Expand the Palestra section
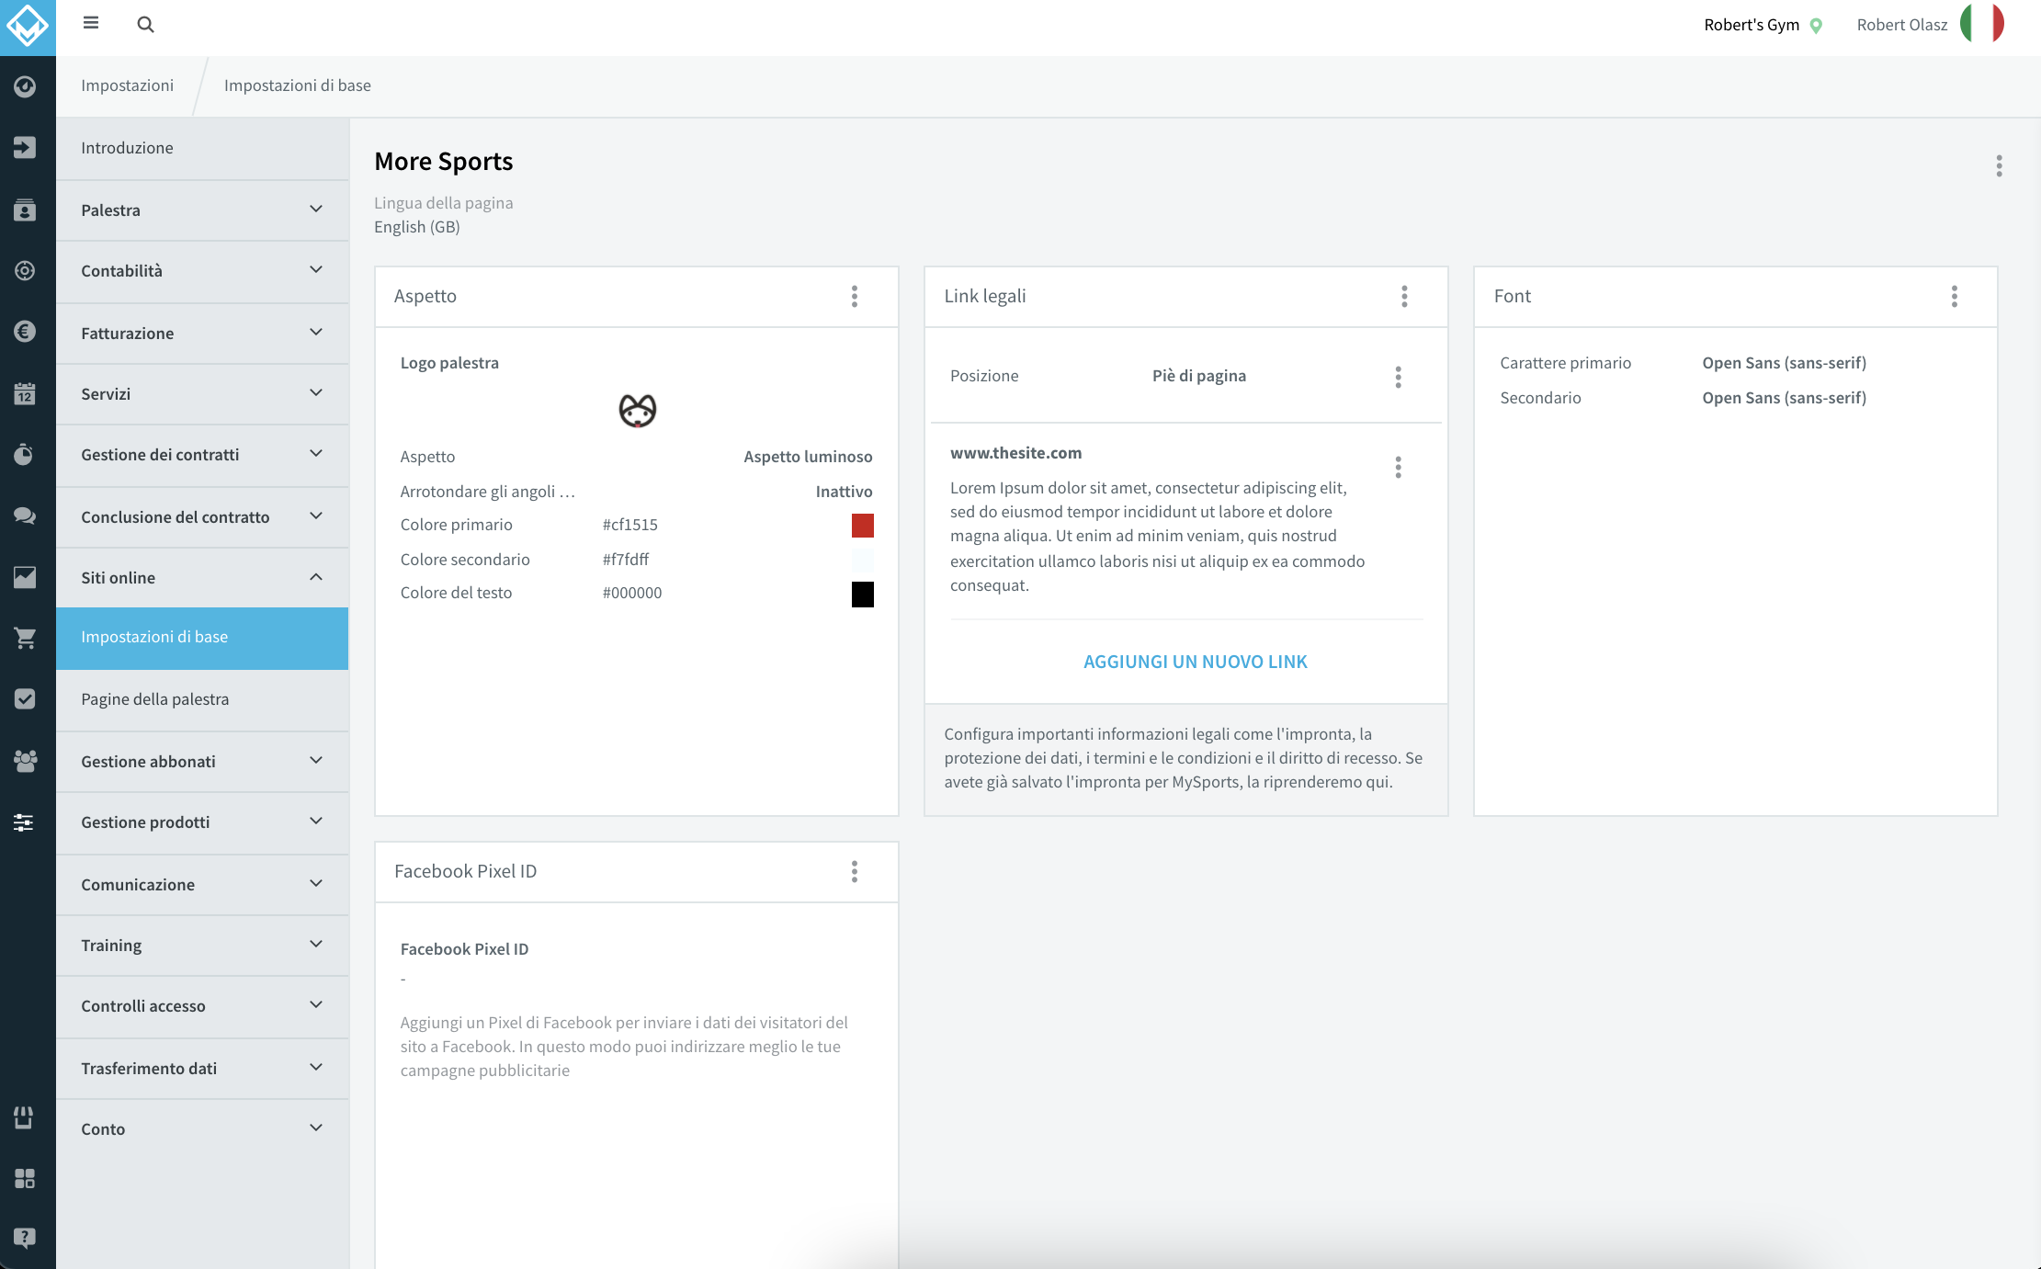The image size is (2041, 1269). click(x=202, y=210)
